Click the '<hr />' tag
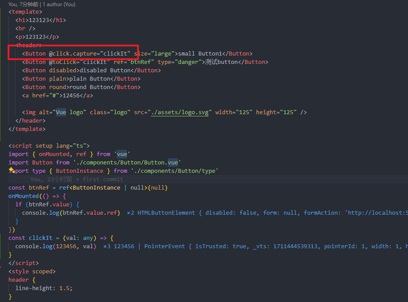408x302 pixels. (25, 28)
